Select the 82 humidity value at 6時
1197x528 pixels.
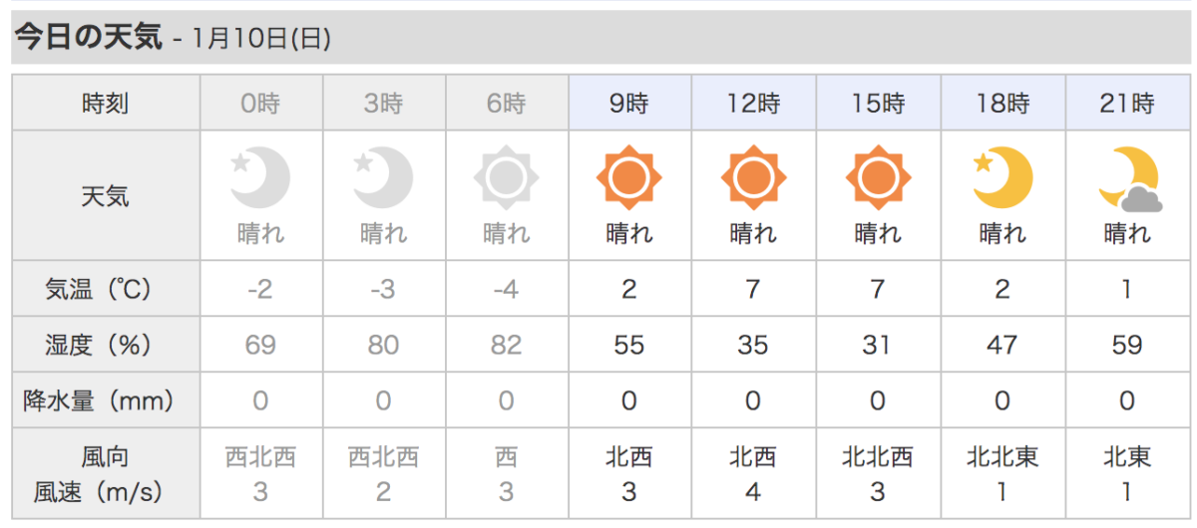click(506, 345)
